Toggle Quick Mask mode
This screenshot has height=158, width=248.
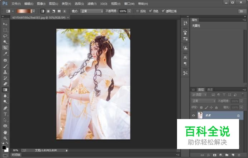click(x=5, y=155)
